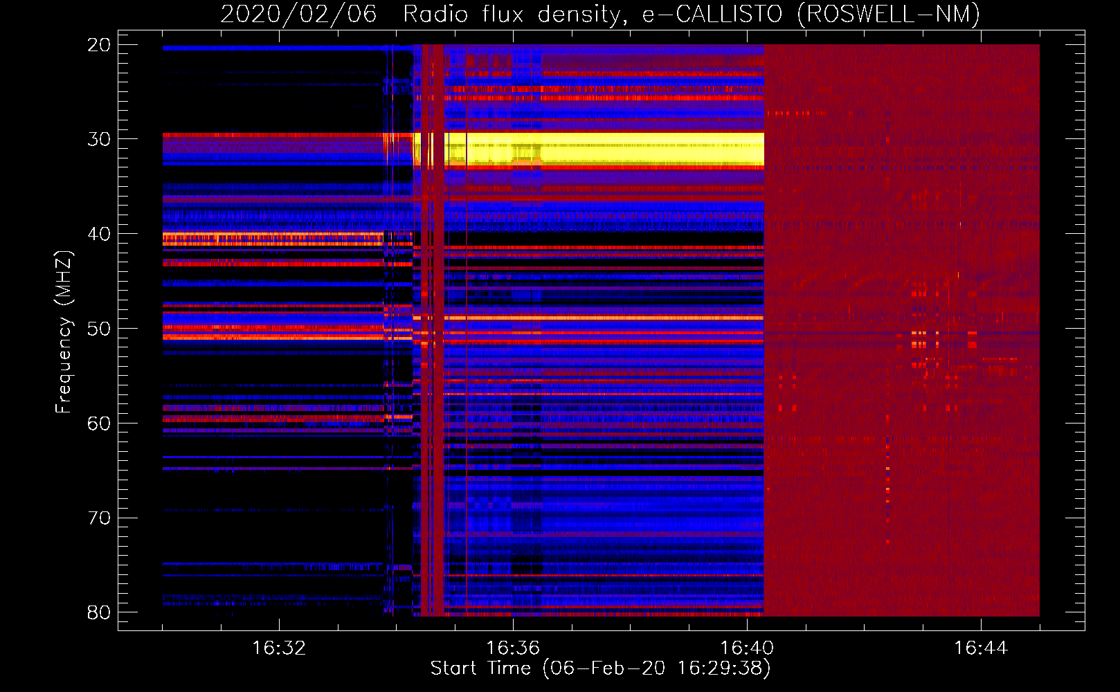Screen dimensions: 1120x692
Task: Click the 20 MHz frequency tick label
Action: (x=99, y=45)
